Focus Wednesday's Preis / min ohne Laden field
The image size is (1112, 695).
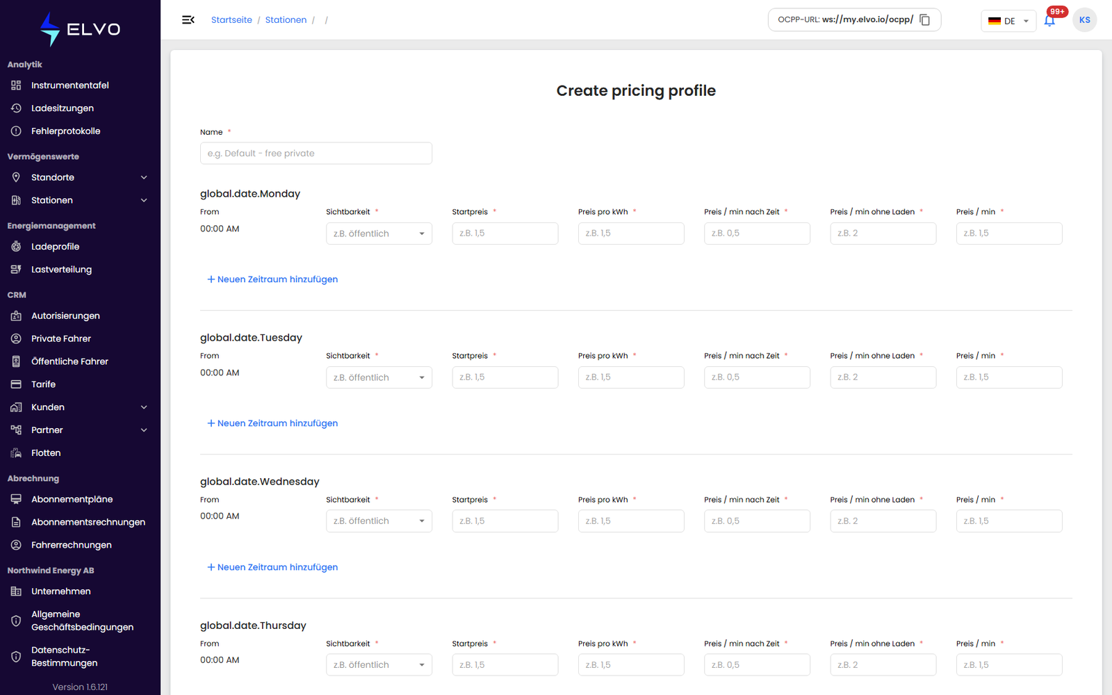(x=883, y=521)
